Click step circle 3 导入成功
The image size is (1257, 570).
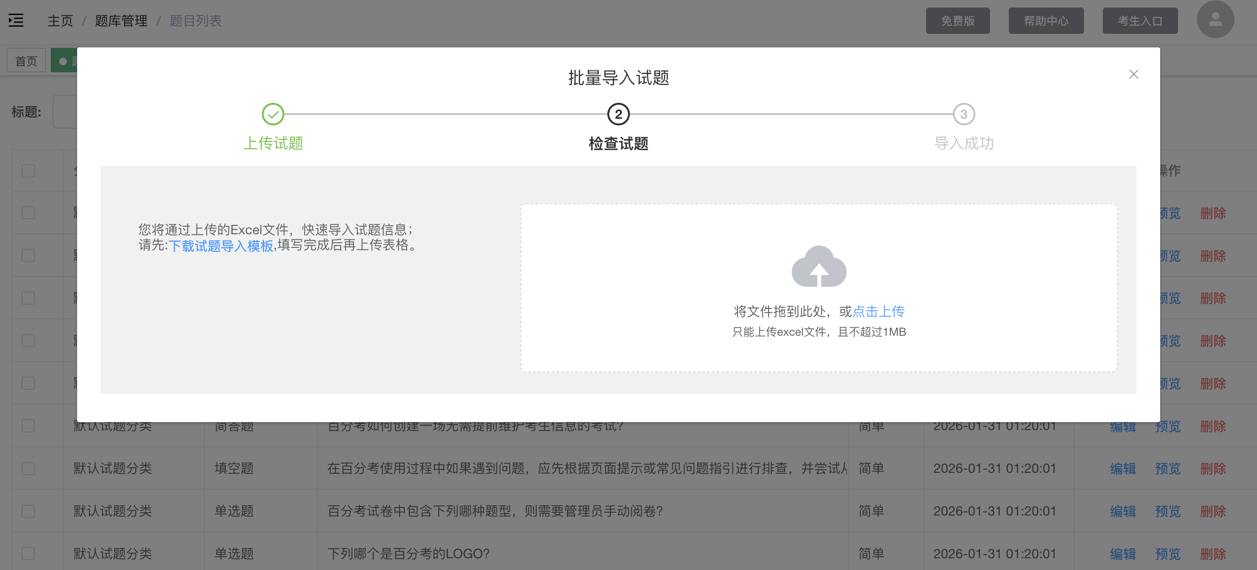pos(965,114)
